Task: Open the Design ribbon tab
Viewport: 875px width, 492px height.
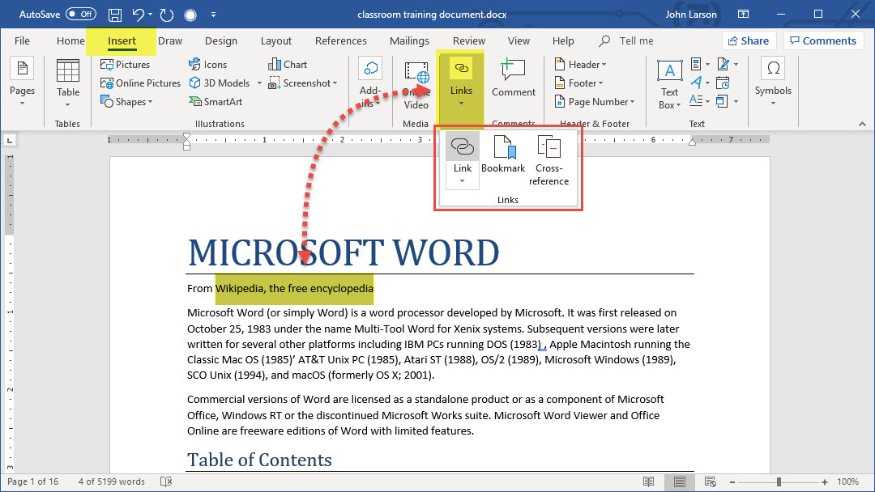Action: pos(221,41)
